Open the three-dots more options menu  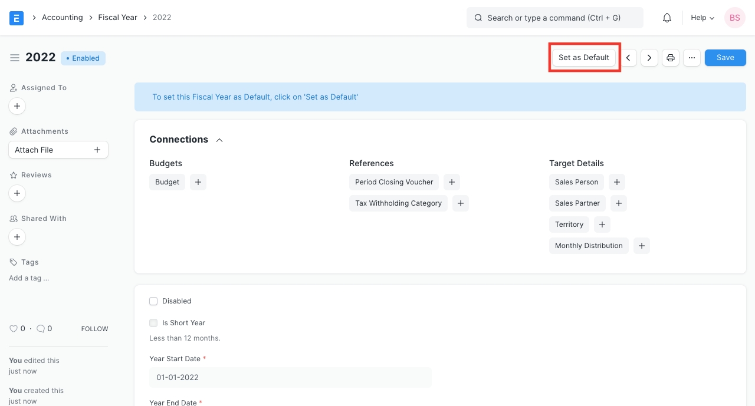pyautogui.click(x=692, y=58)
